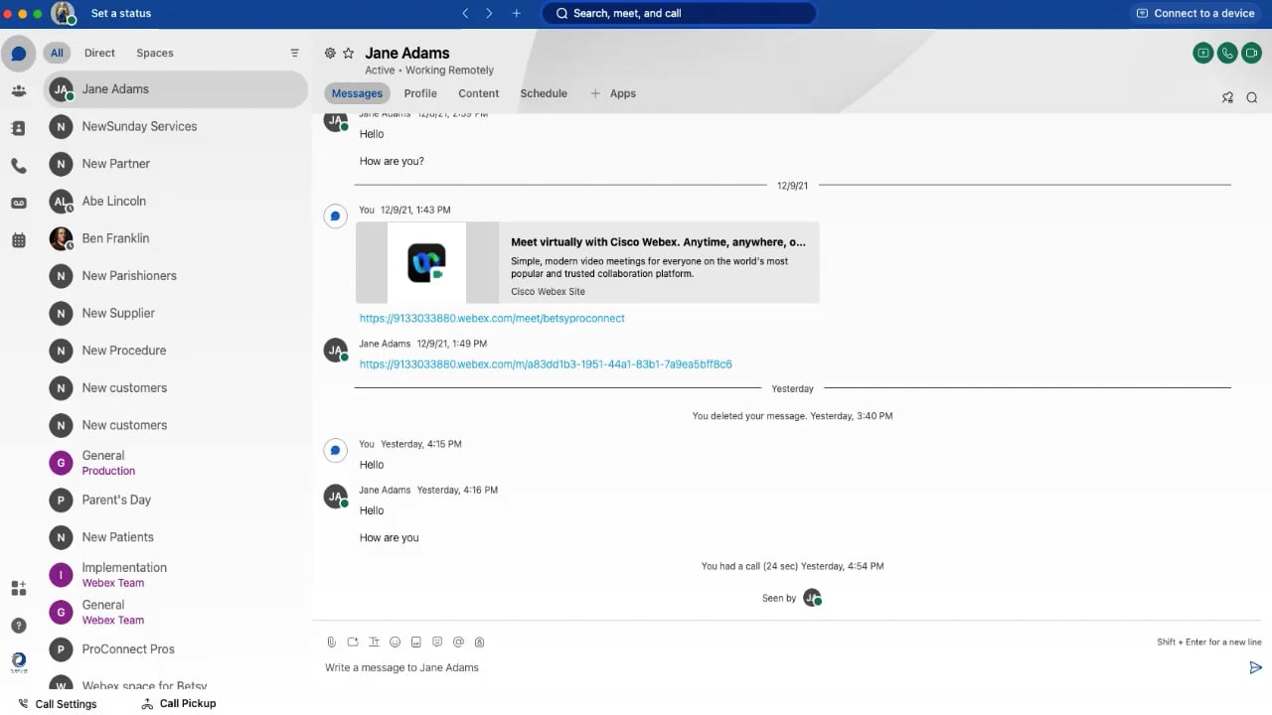1272x715 pixels.
Task: Search within the Jane Adams conversation
Action: 1252,97
